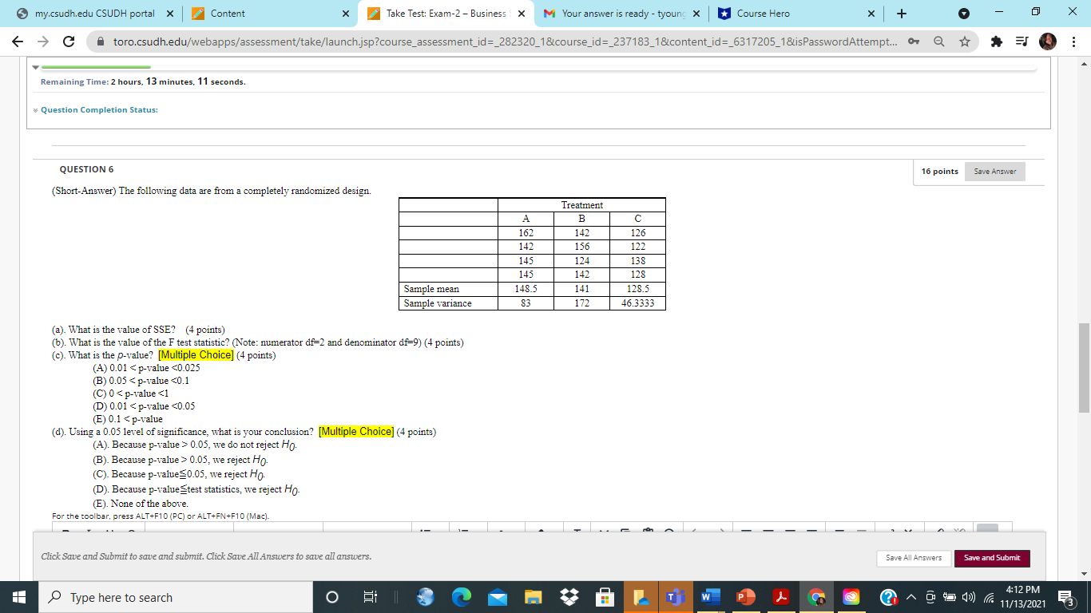The width and height of the screenshot is (1091, 613).
Task: Open the Chrome three-dot menu
Action: 1073,41
